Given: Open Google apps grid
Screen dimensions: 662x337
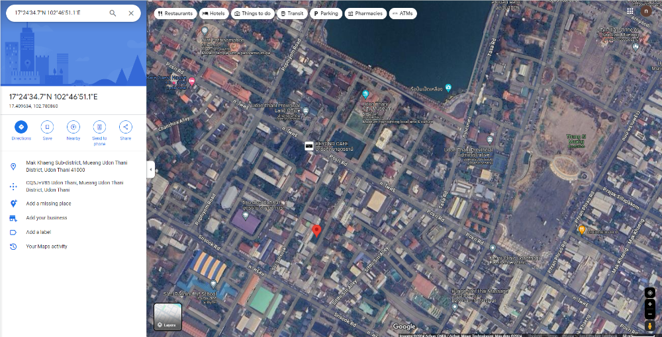Looking at the screenshot, I should click(x=630, y=11).
